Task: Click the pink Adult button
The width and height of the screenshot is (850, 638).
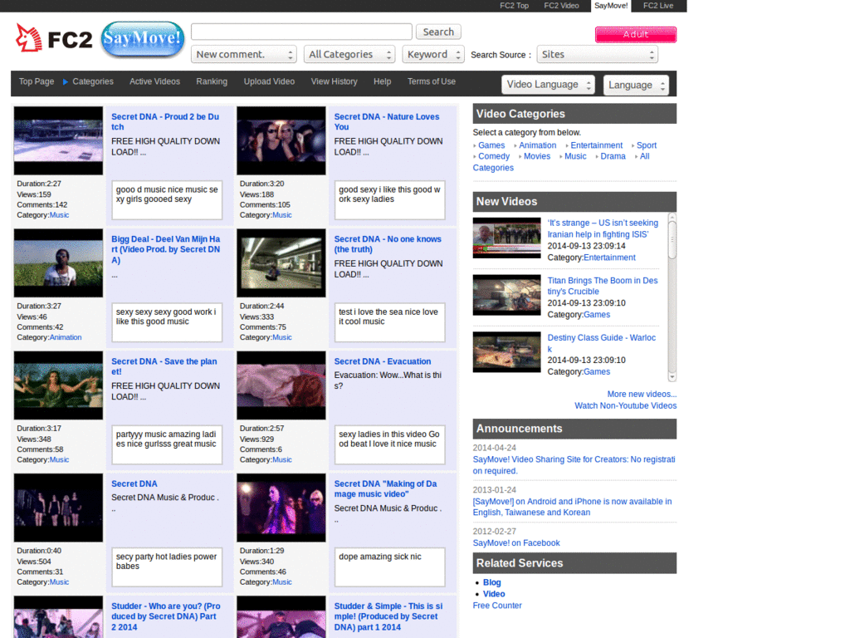Action: coord(635,34)
